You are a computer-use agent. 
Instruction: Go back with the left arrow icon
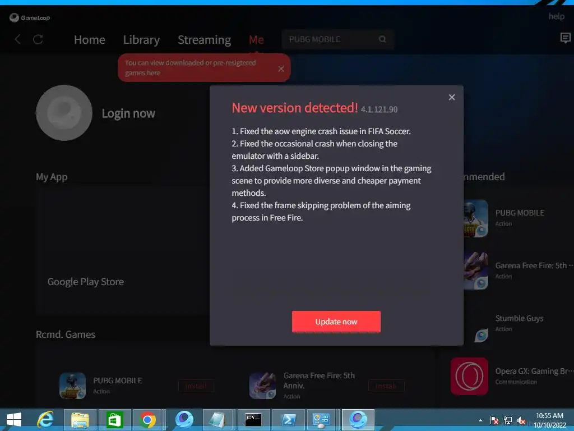(17, 39)
